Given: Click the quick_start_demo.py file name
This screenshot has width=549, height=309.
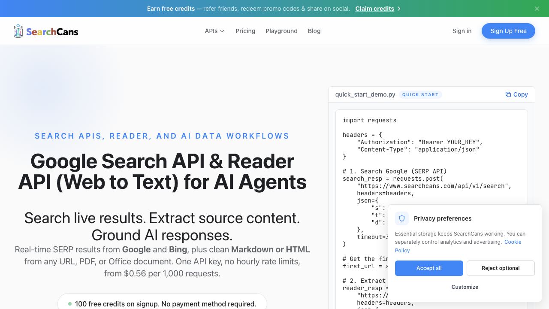Looking at the screenshot, I should (365, 94).
